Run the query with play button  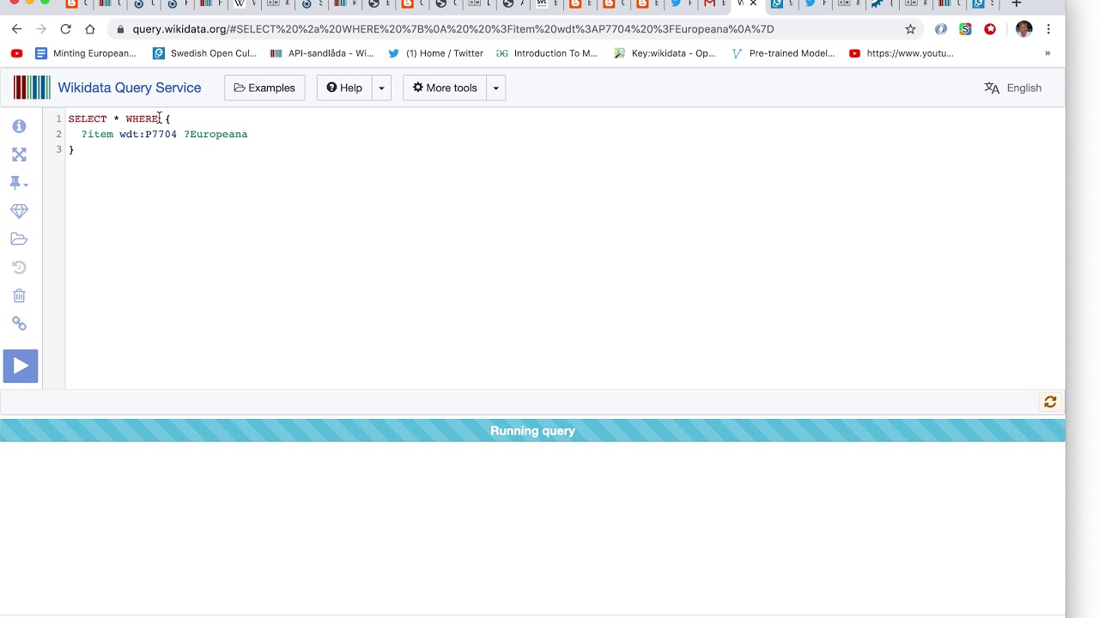point(21,366)
